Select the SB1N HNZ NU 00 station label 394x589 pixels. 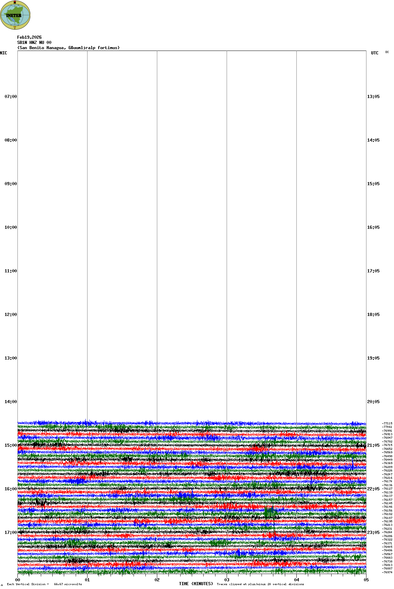point(34,43)
